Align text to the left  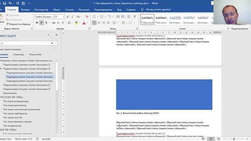[x=94, y=23]
